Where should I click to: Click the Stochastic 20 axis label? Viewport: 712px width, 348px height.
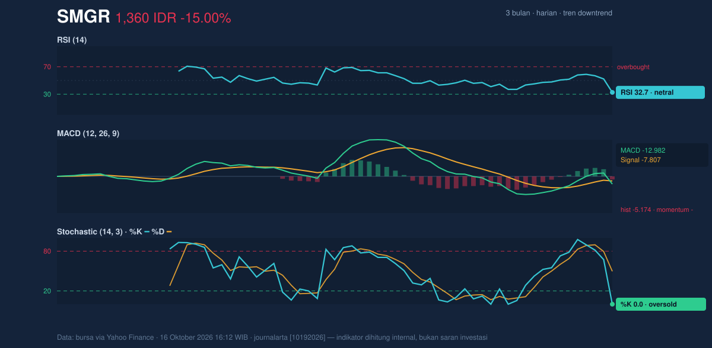tap(47, 291)
